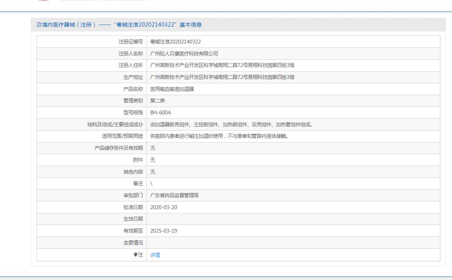This screenshot has height=280, width=452.
Task: Select the composition text starting with 由加温器前壳组件
Action: 231,124
